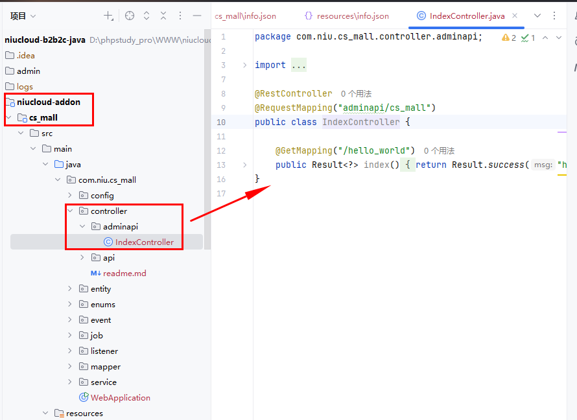
Task: Click the select opened file crosshair icon
Action: 130,16
